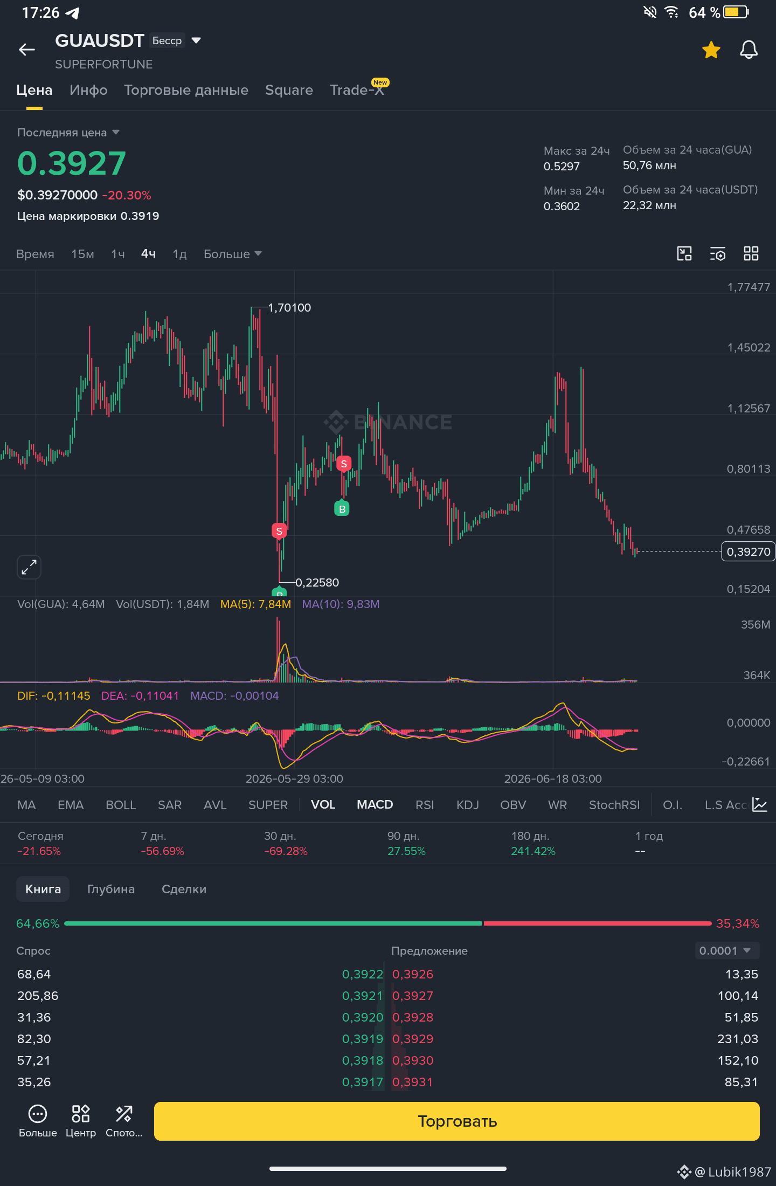The height and width of the screenshot is (1186, 776).
Task: Tap the back arrow icon
Action: [x=27, y=50]
